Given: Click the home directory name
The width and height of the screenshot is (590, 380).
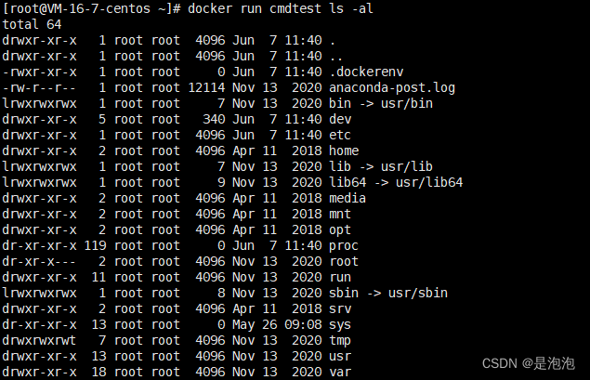Looking at the screenshot, I should (x=344, y=151).
